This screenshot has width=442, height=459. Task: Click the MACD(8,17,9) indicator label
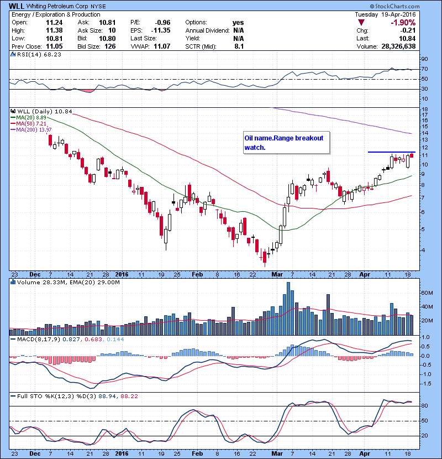point(39,340)
